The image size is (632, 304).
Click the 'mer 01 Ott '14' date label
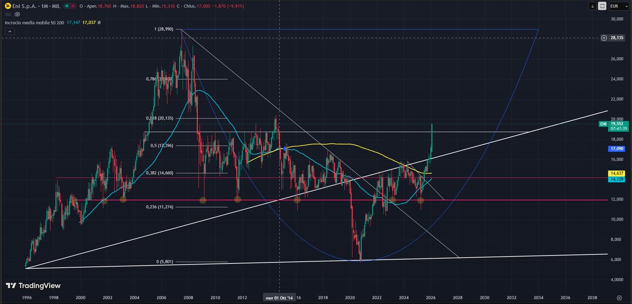(279, 298)
